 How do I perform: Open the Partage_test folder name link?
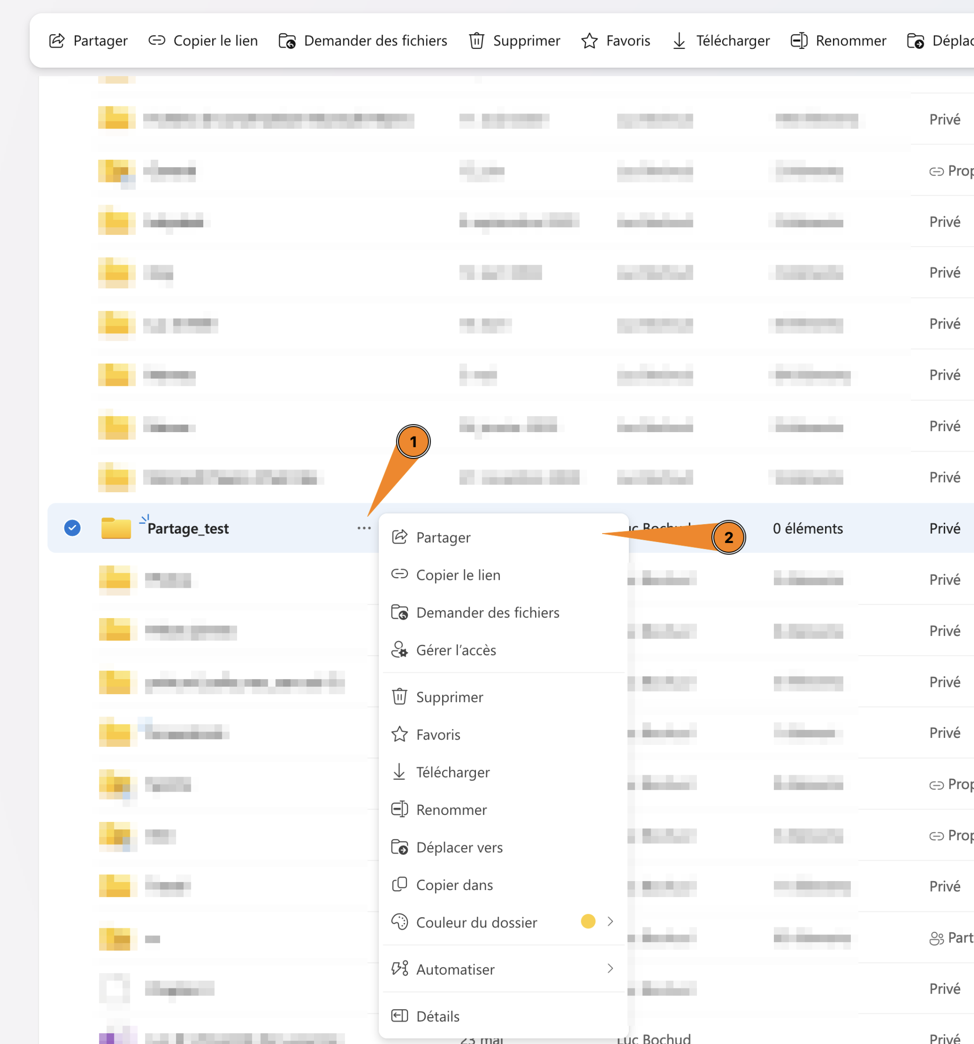click(188, 528)
